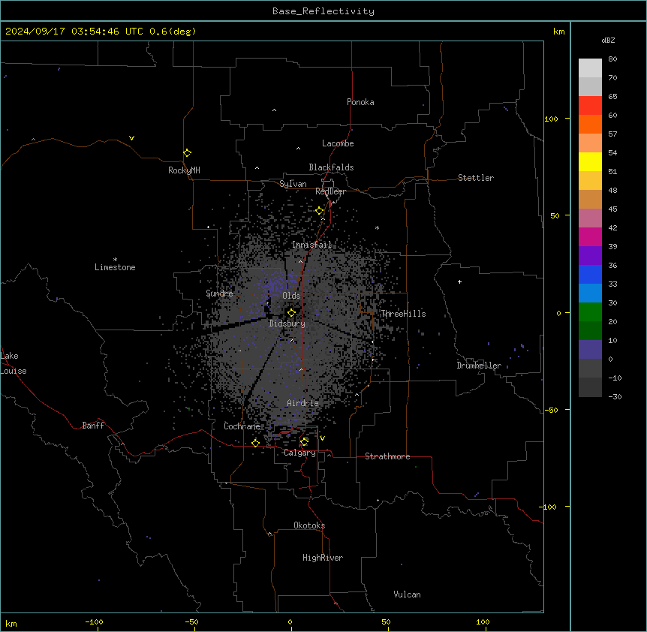This screenshot has width=647, height=632.
Task: Click the Blackfalds city label
Action: click(331, 167)
